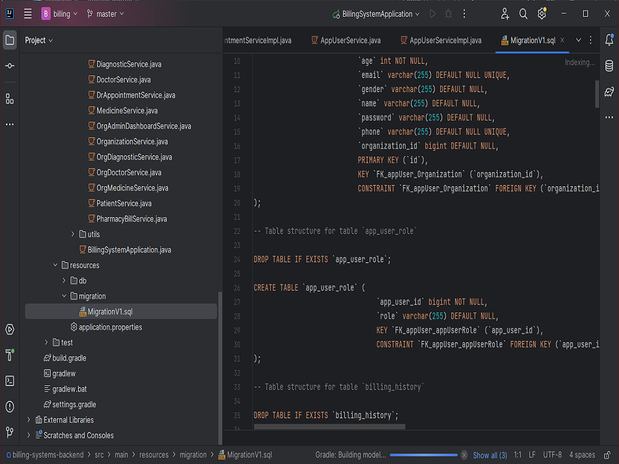Open the Database tool window
619x464 pixels.
609,66
